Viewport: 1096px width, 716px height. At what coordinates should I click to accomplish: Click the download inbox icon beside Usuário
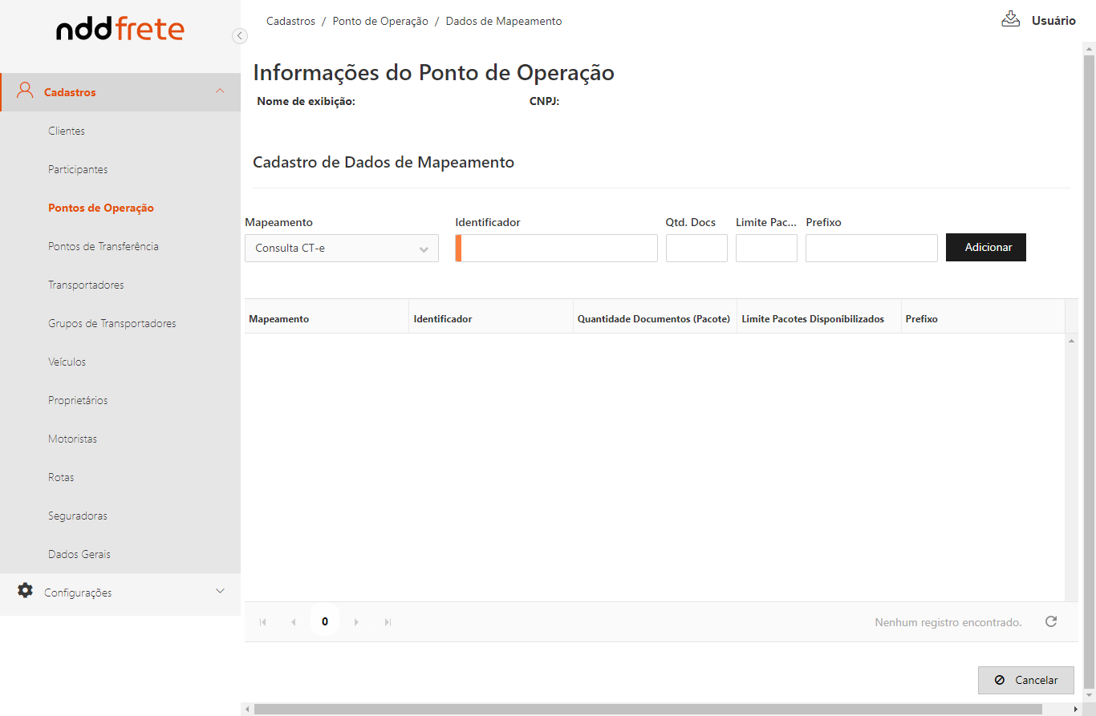[1010, 19]
